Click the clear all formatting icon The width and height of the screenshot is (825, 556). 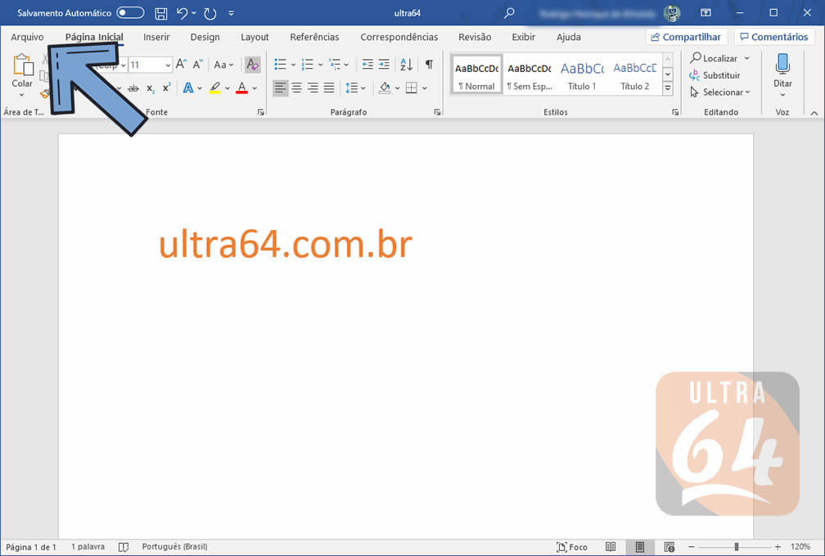coord(252,65)
